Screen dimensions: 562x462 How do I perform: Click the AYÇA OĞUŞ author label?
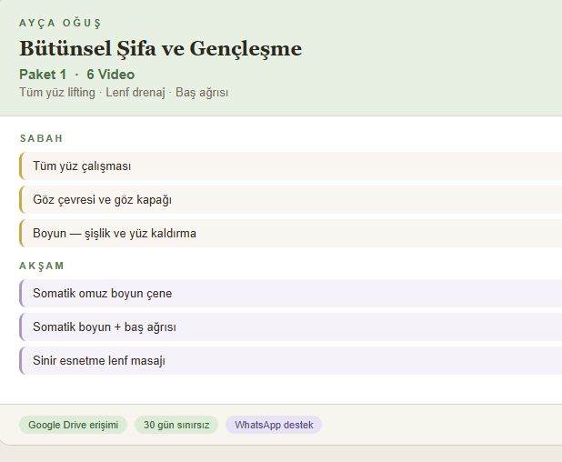pos(60,24)
